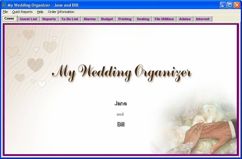Viewport: 242px width, 159px height.
Task: Switch to the Internet tab
Action: pos(203,19)
